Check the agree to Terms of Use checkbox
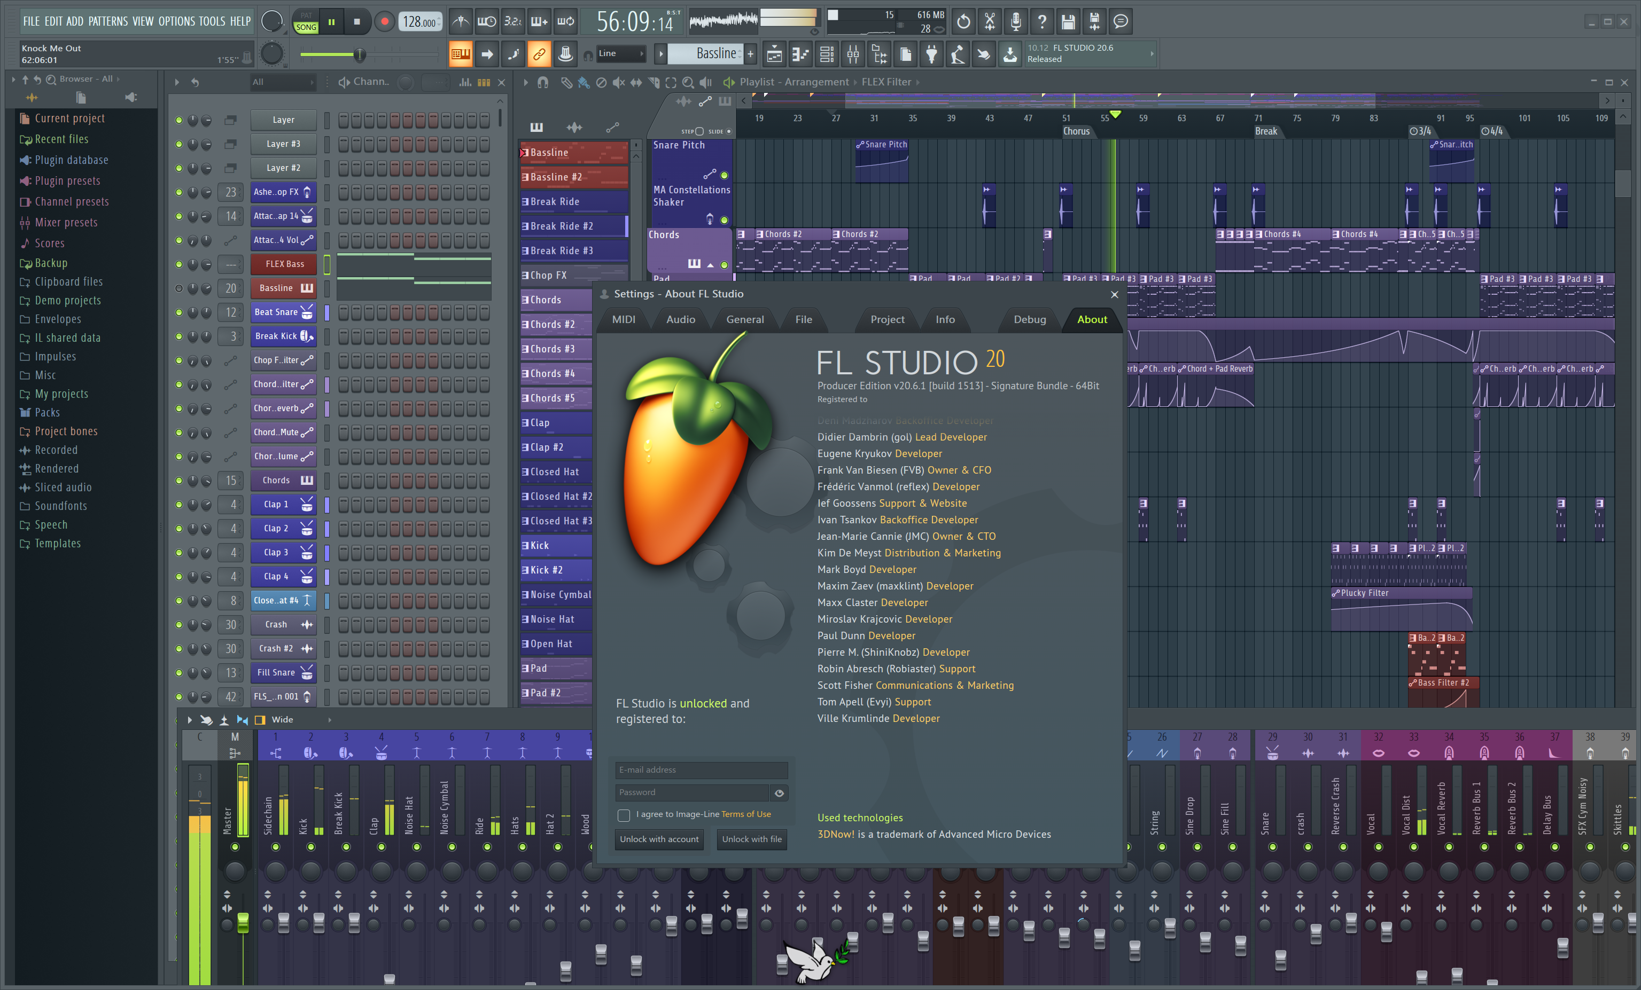Screen dimensions: 1641x990 point(624,815)
